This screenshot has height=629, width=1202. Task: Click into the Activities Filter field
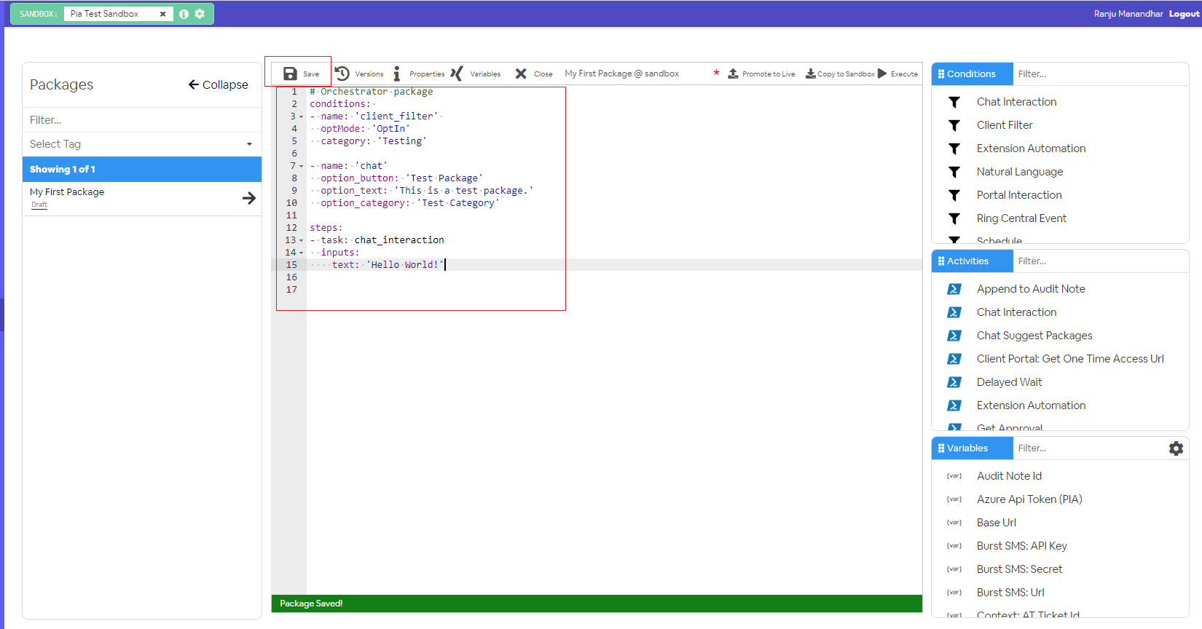click(1100, 261)
